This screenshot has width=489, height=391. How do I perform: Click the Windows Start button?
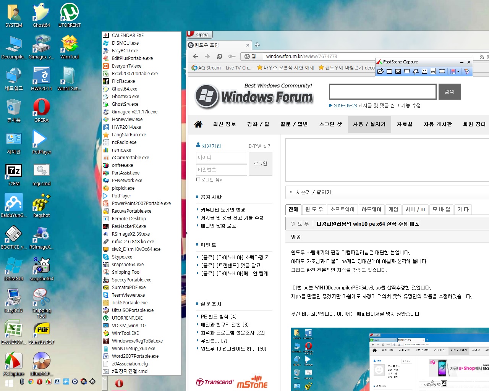tap(9, 383)
